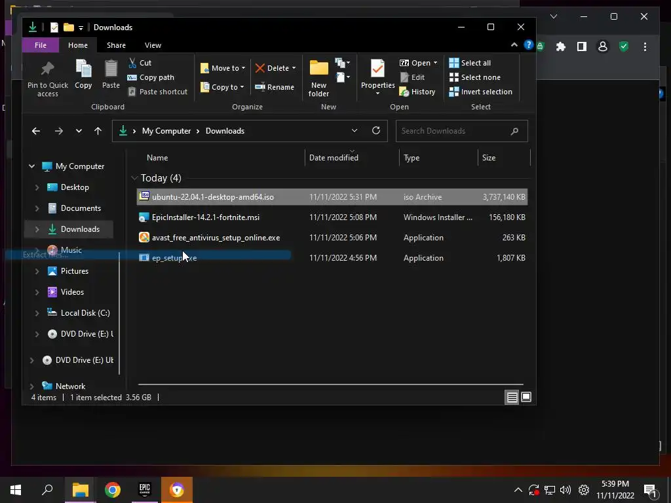Sort by Date modified column
Screen dimensions: 671x503
click(x=352, y=157)
